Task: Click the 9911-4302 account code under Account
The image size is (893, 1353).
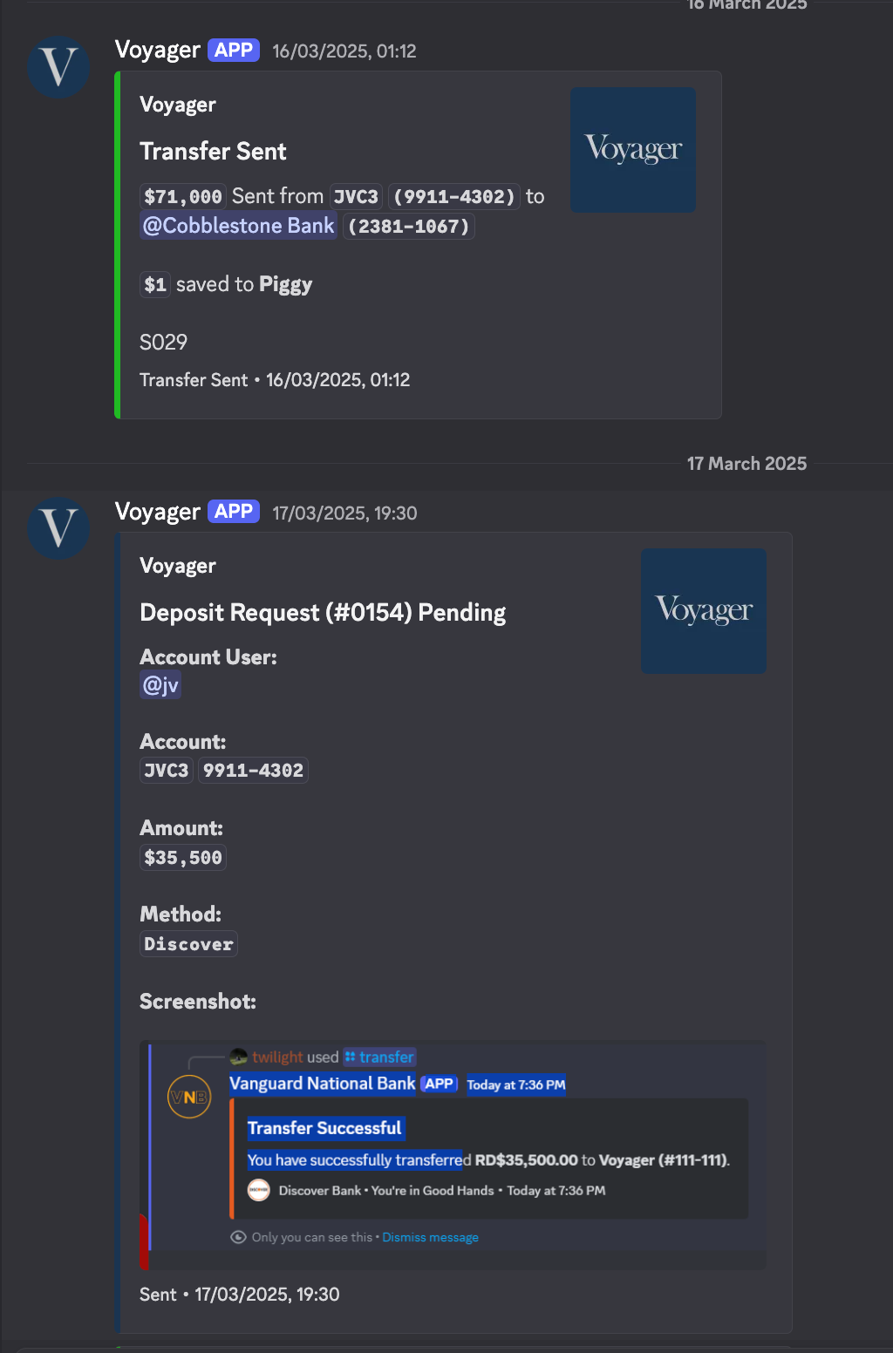Action: click(253, 771)
